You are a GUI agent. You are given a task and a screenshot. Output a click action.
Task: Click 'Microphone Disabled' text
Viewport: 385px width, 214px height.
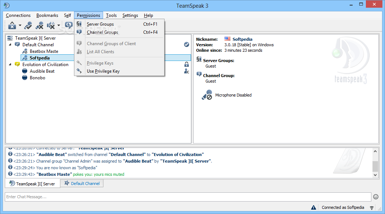pos(233,95)
